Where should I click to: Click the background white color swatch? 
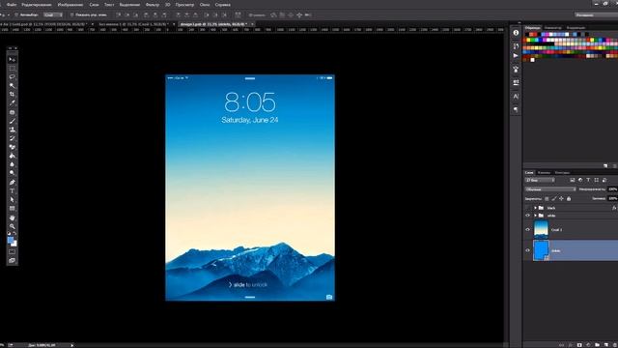click(x=14, y=244)
